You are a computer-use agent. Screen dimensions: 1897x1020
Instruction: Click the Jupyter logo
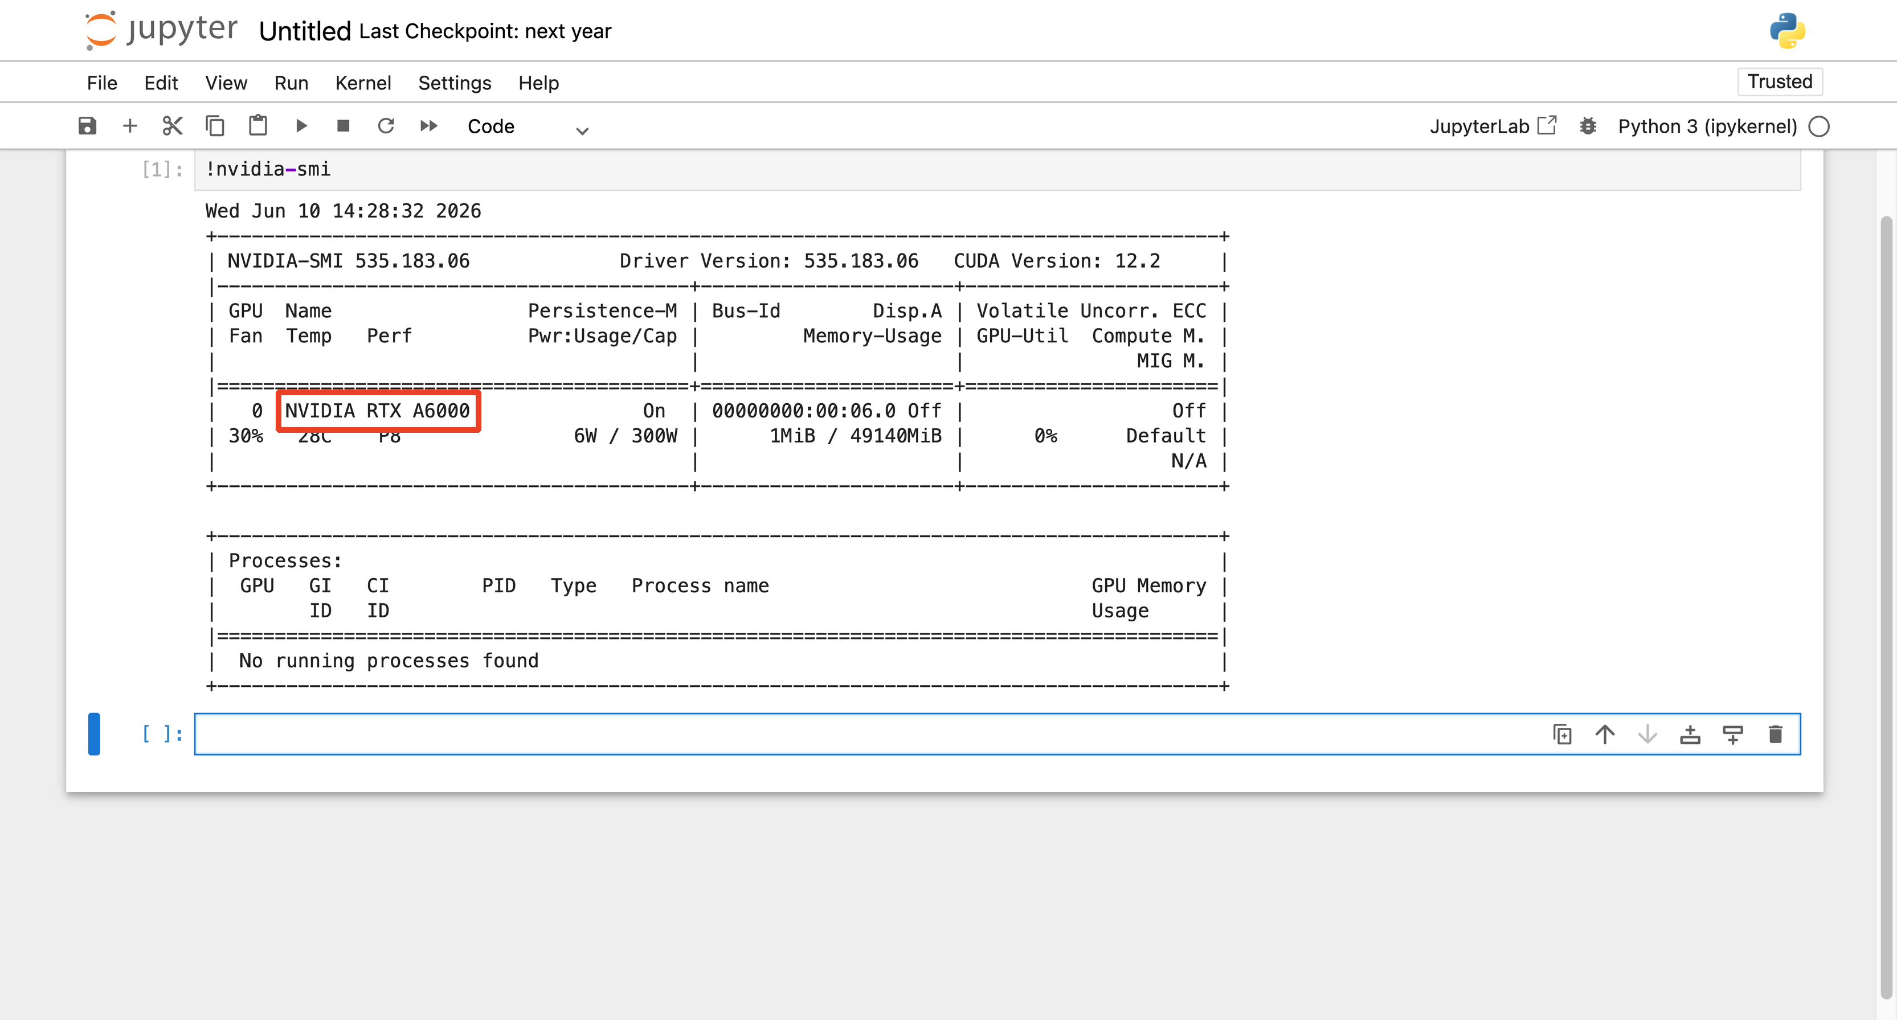click(x=161, y=30)
